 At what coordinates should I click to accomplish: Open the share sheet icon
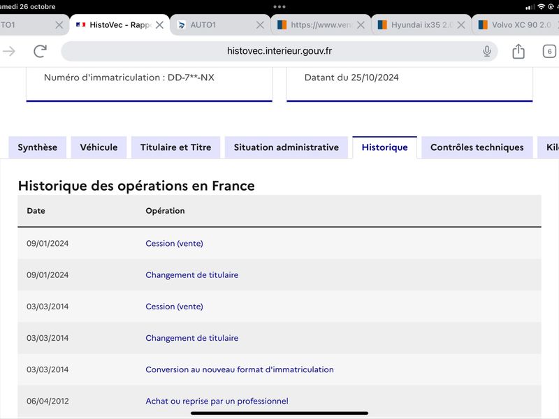pyautogui.click(x=518, y=51)
